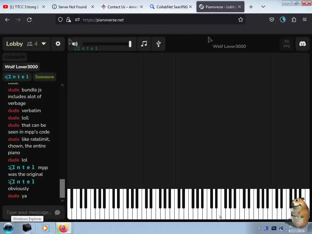Screen dimensions: 312x234
Task: Close the CollabNet SearXNG tab
Action: (190, 7)
